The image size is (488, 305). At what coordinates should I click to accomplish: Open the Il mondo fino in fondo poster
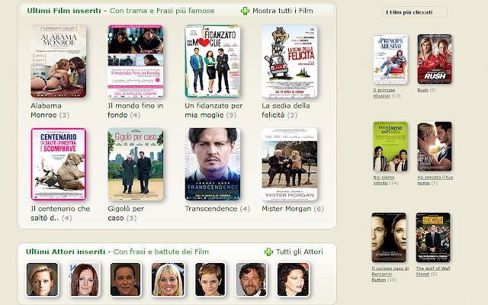pos(136,61)
